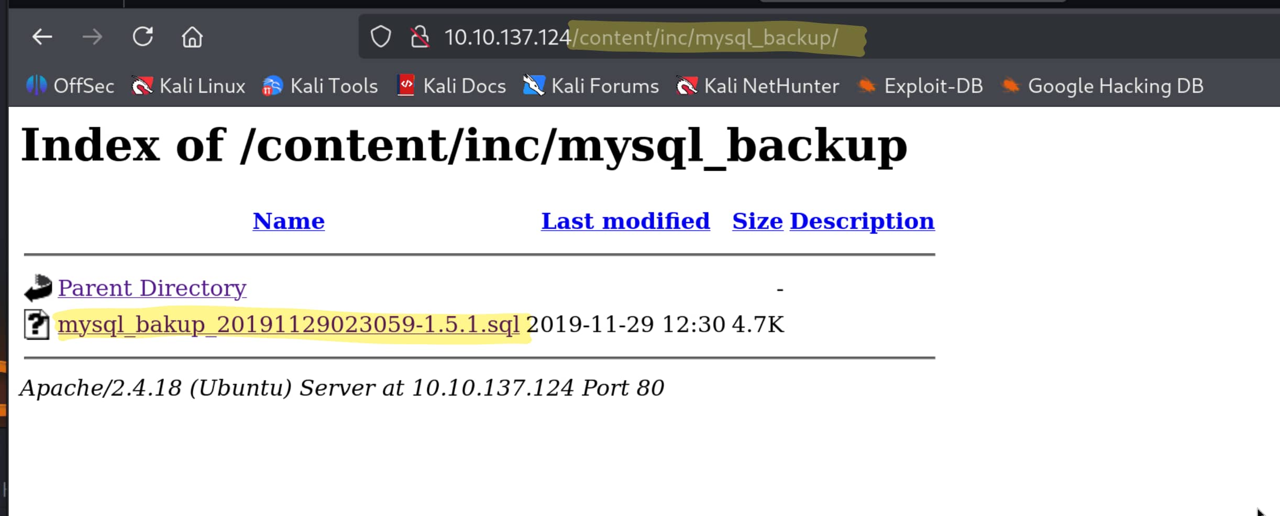Open the OffSec bookmark

tap(71, 86)
